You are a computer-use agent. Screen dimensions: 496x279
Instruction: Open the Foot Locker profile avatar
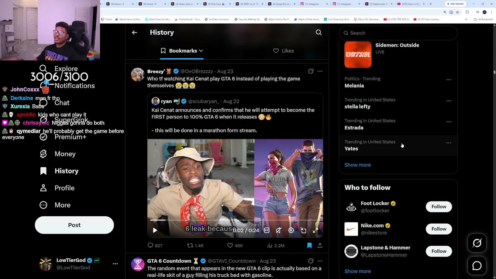click(x=351, y=207)
